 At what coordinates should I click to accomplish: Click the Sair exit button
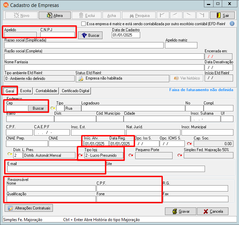point(222,15)
